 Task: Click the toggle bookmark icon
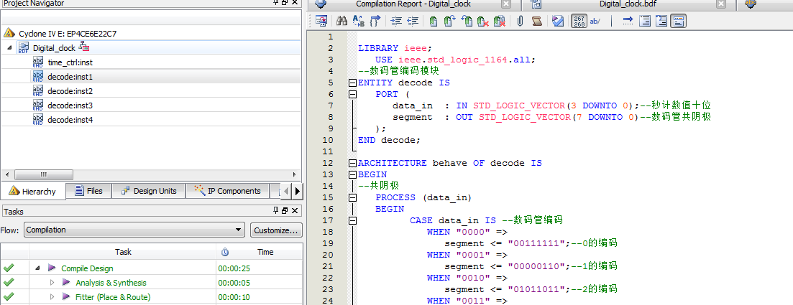(x=434, y=22)
